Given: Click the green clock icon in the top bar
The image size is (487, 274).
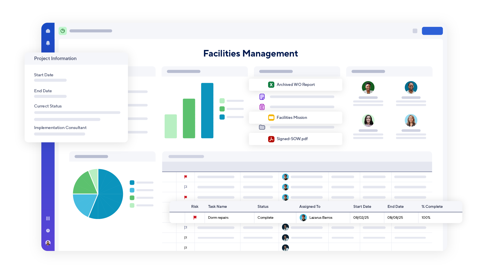Looking at the screenshot, I should pyautogui.click(x=63, y=31).
